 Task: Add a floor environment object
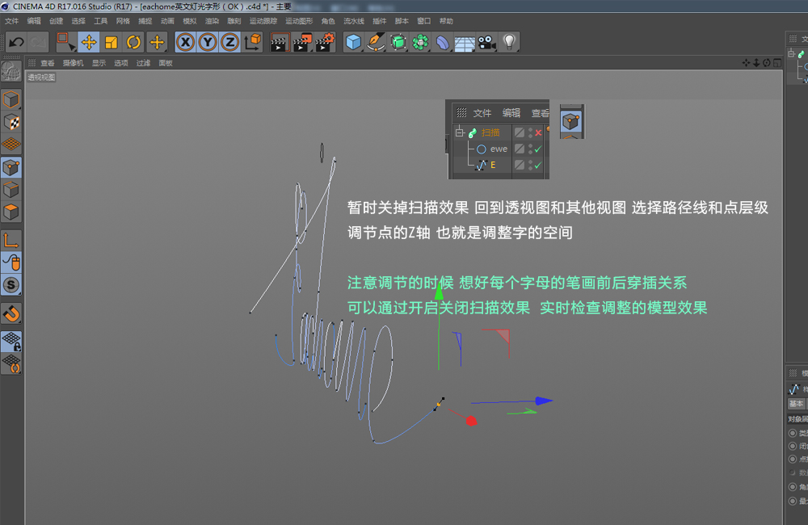pos(465,44)
